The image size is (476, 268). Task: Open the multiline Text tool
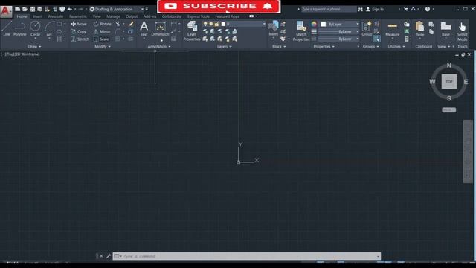144,28
